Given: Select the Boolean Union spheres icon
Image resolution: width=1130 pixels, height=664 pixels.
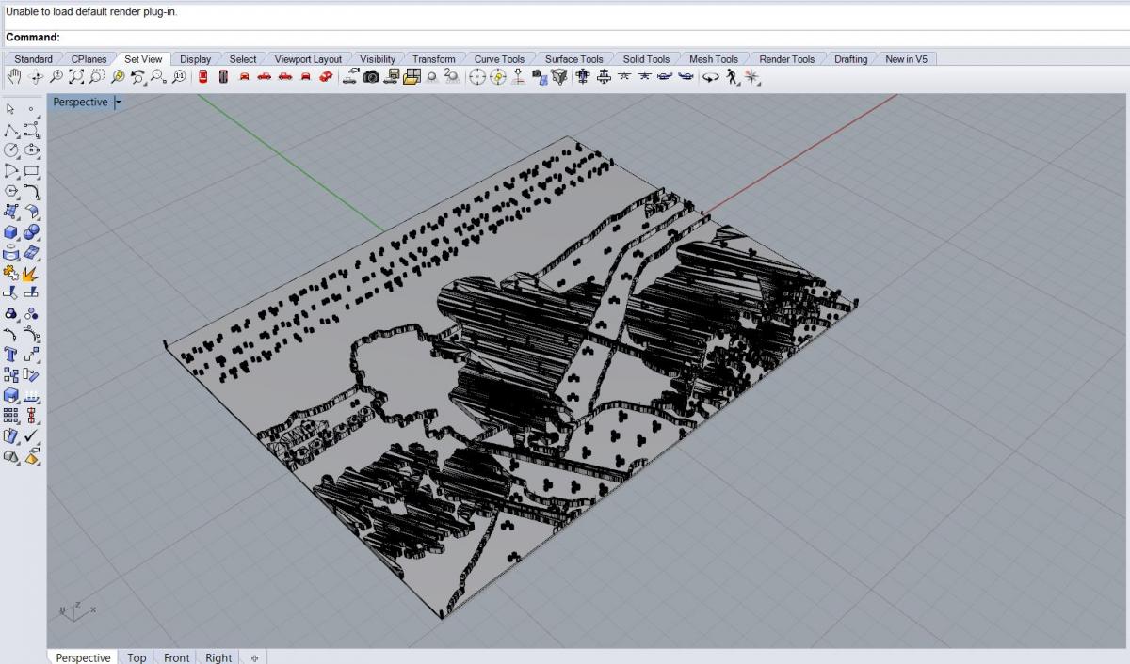Looking at the screenshot, I should point(32,232).
